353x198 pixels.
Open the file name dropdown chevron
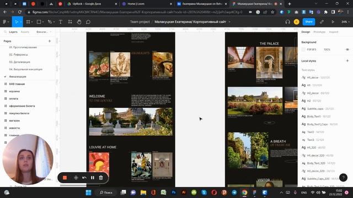[229, 22]
